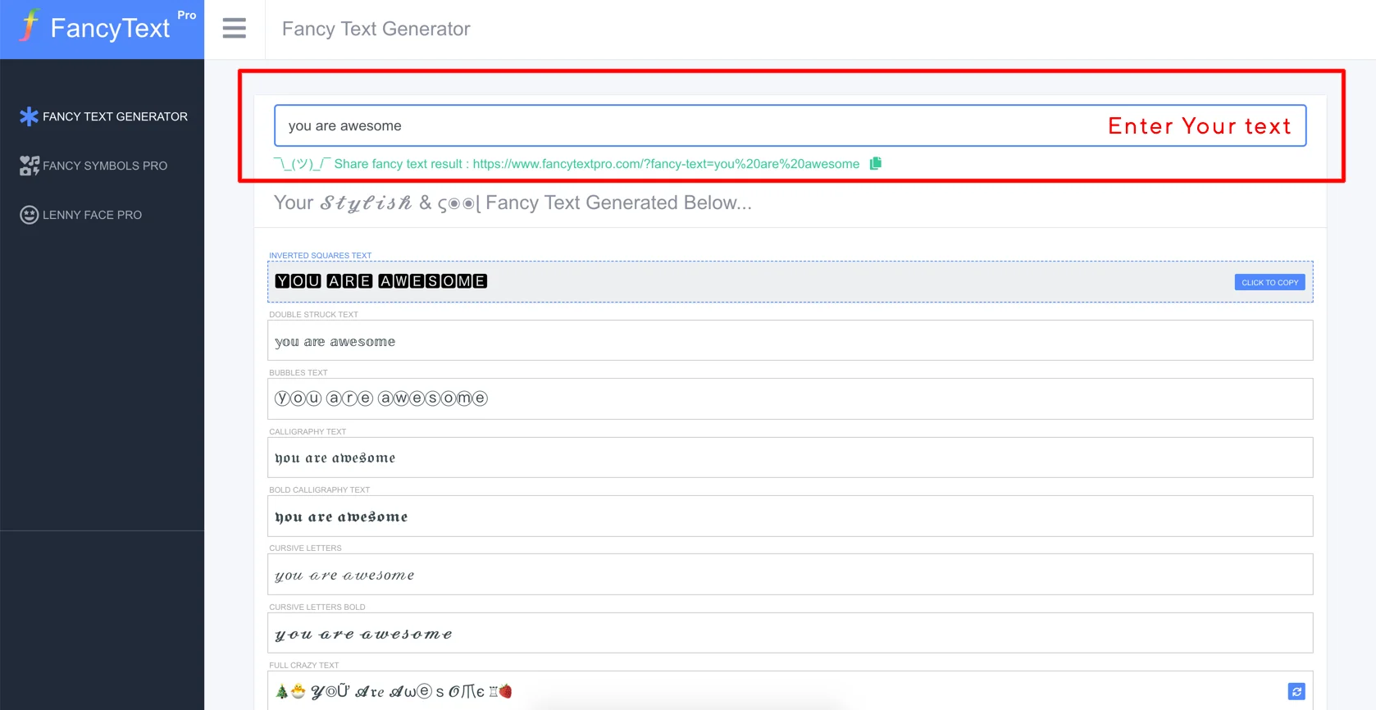Select the inverted squares text result
This screenshot has width=1376, height=710.
(x=790, y=281)
